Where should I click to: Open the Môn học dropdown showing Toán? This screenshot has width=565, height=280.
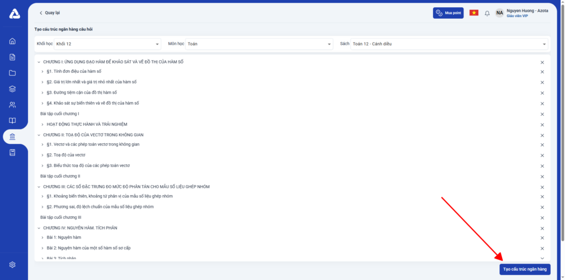point(259,44)
